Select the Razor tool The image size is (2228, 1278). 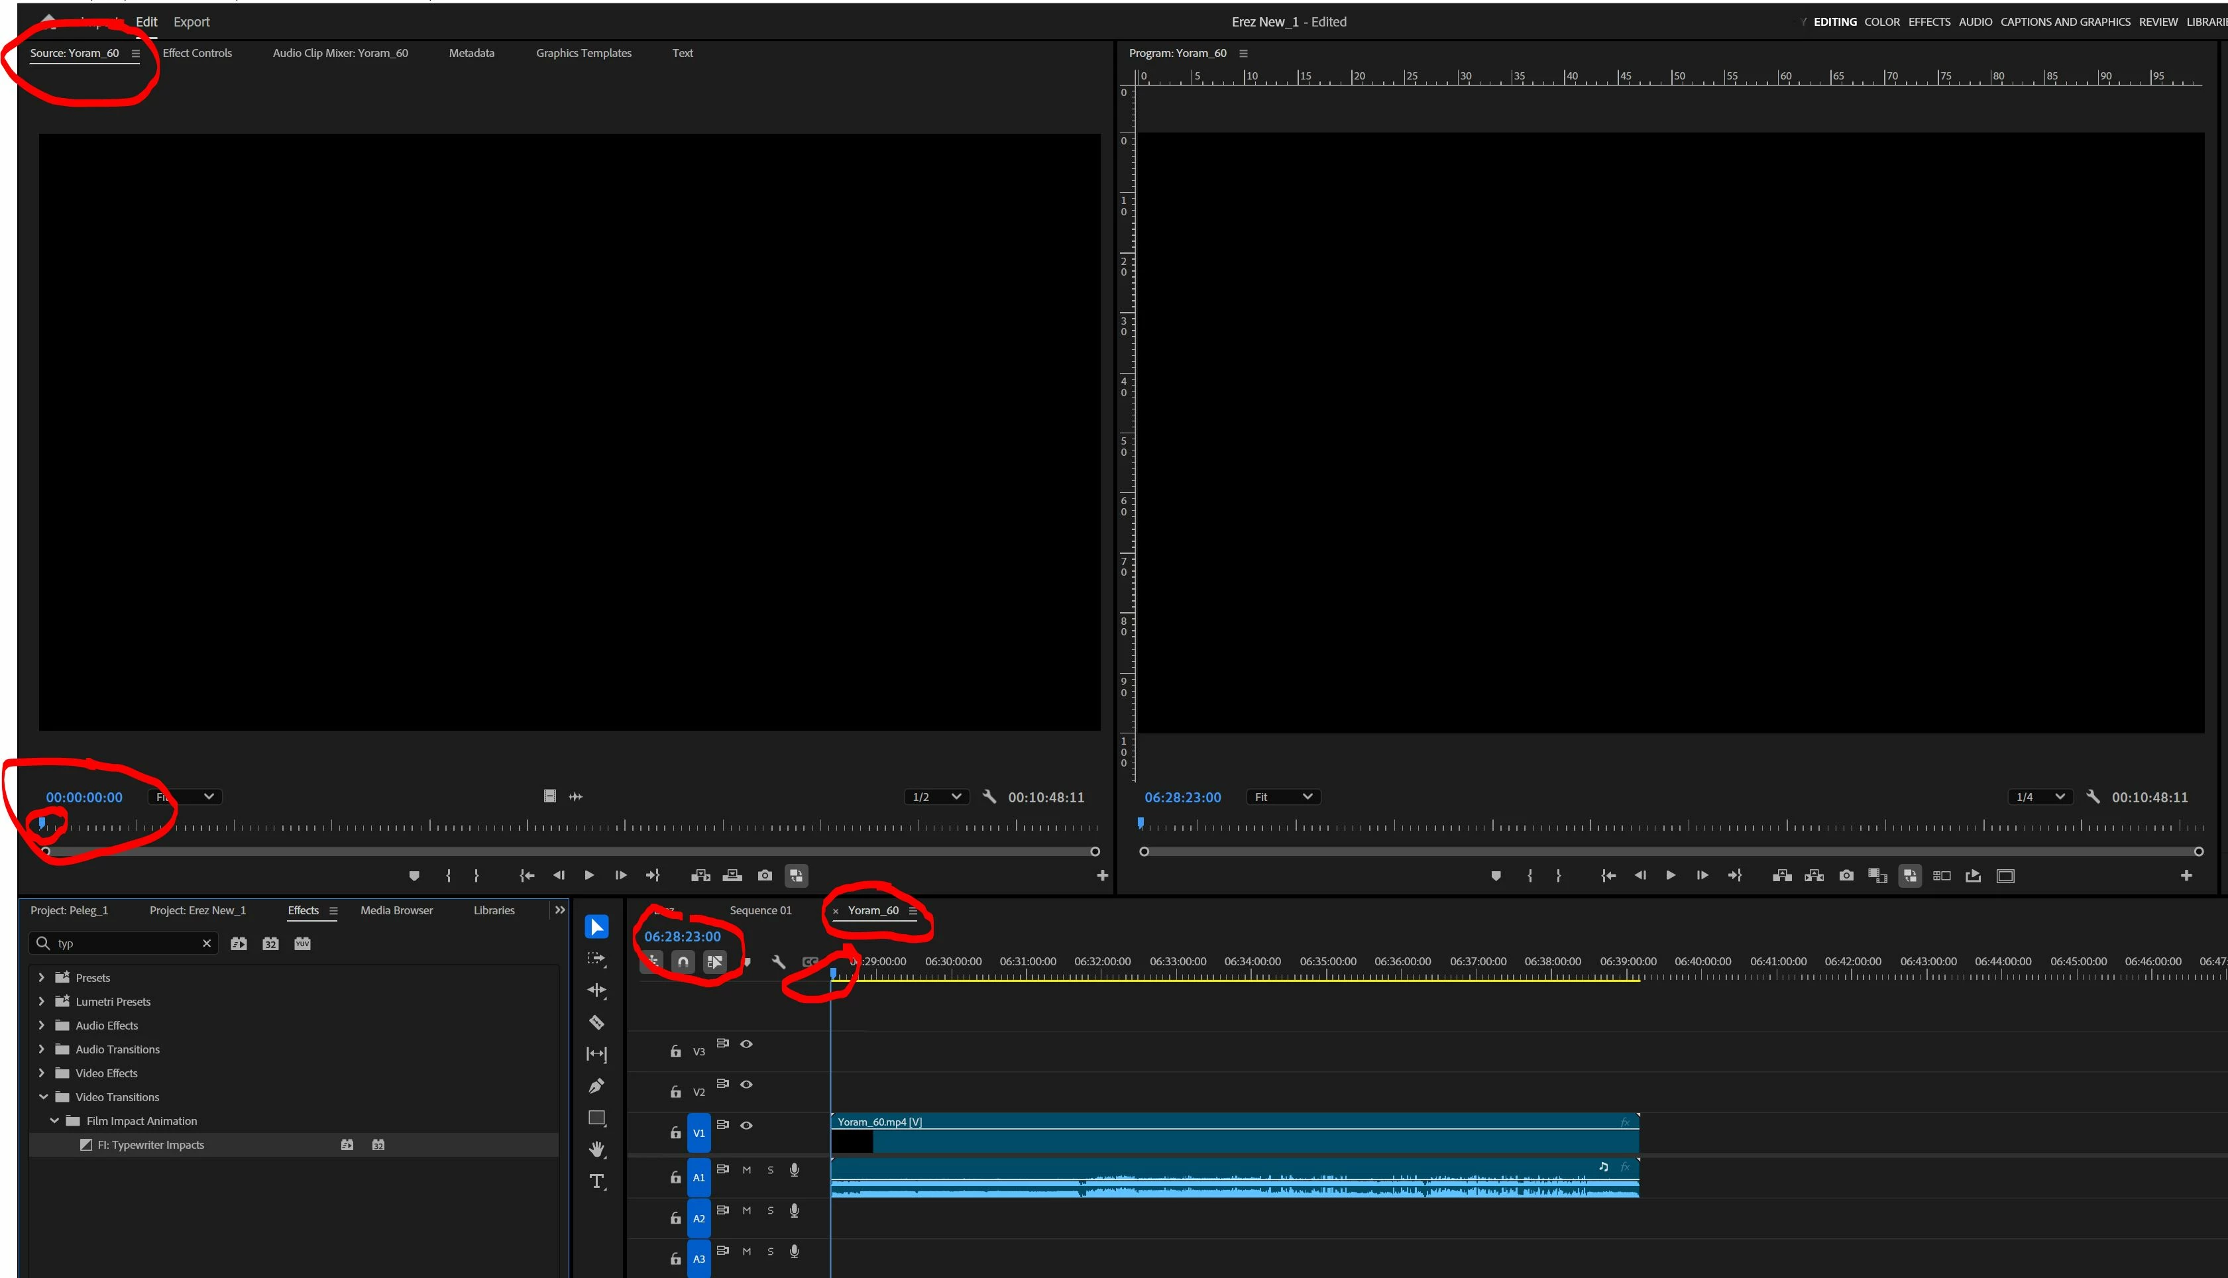pos(597,1022)
